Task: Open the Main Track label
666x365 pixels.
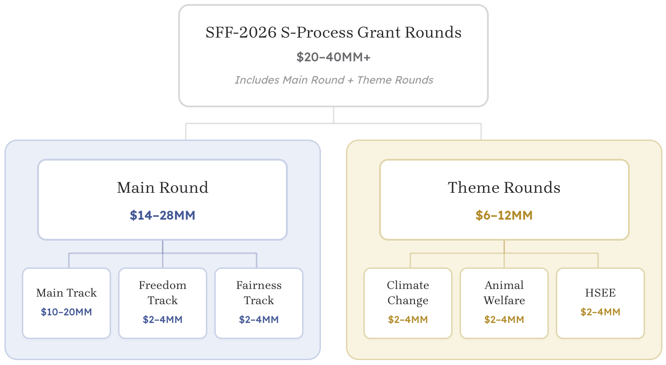Action: click(x=66, y=293)
